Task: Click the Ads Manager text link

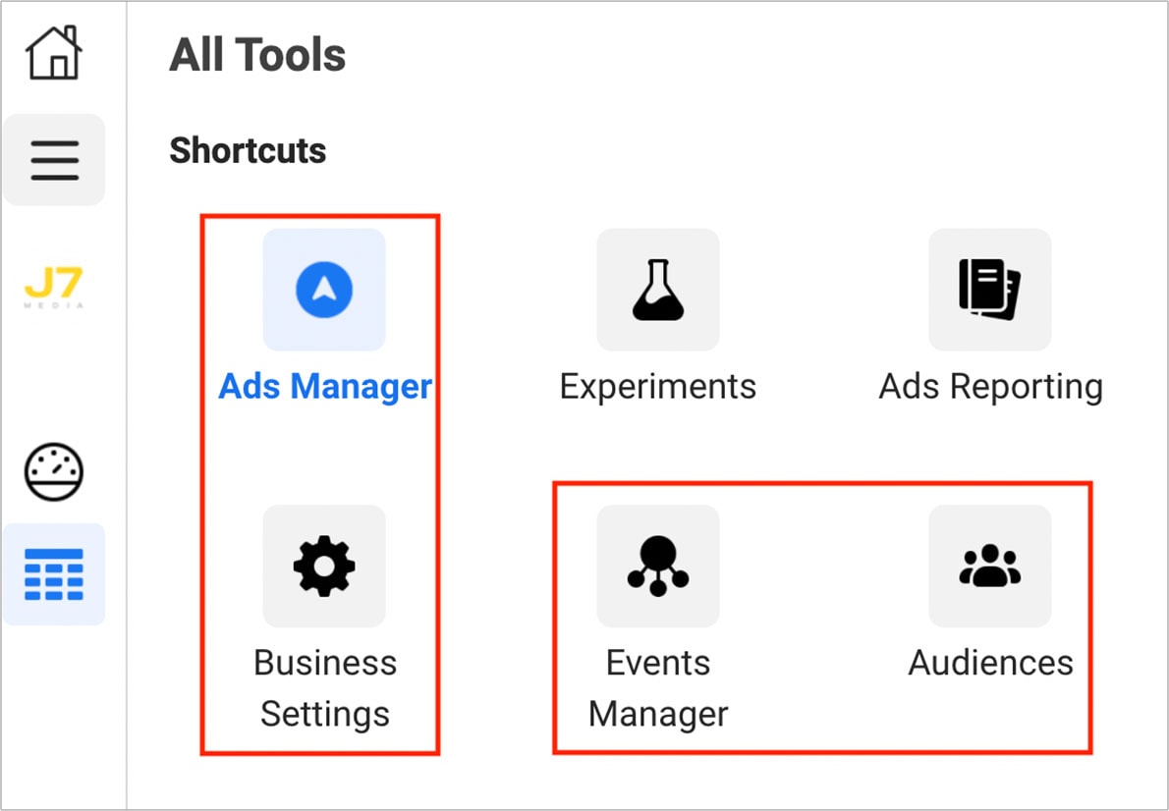Action: (x=324, y=386)
